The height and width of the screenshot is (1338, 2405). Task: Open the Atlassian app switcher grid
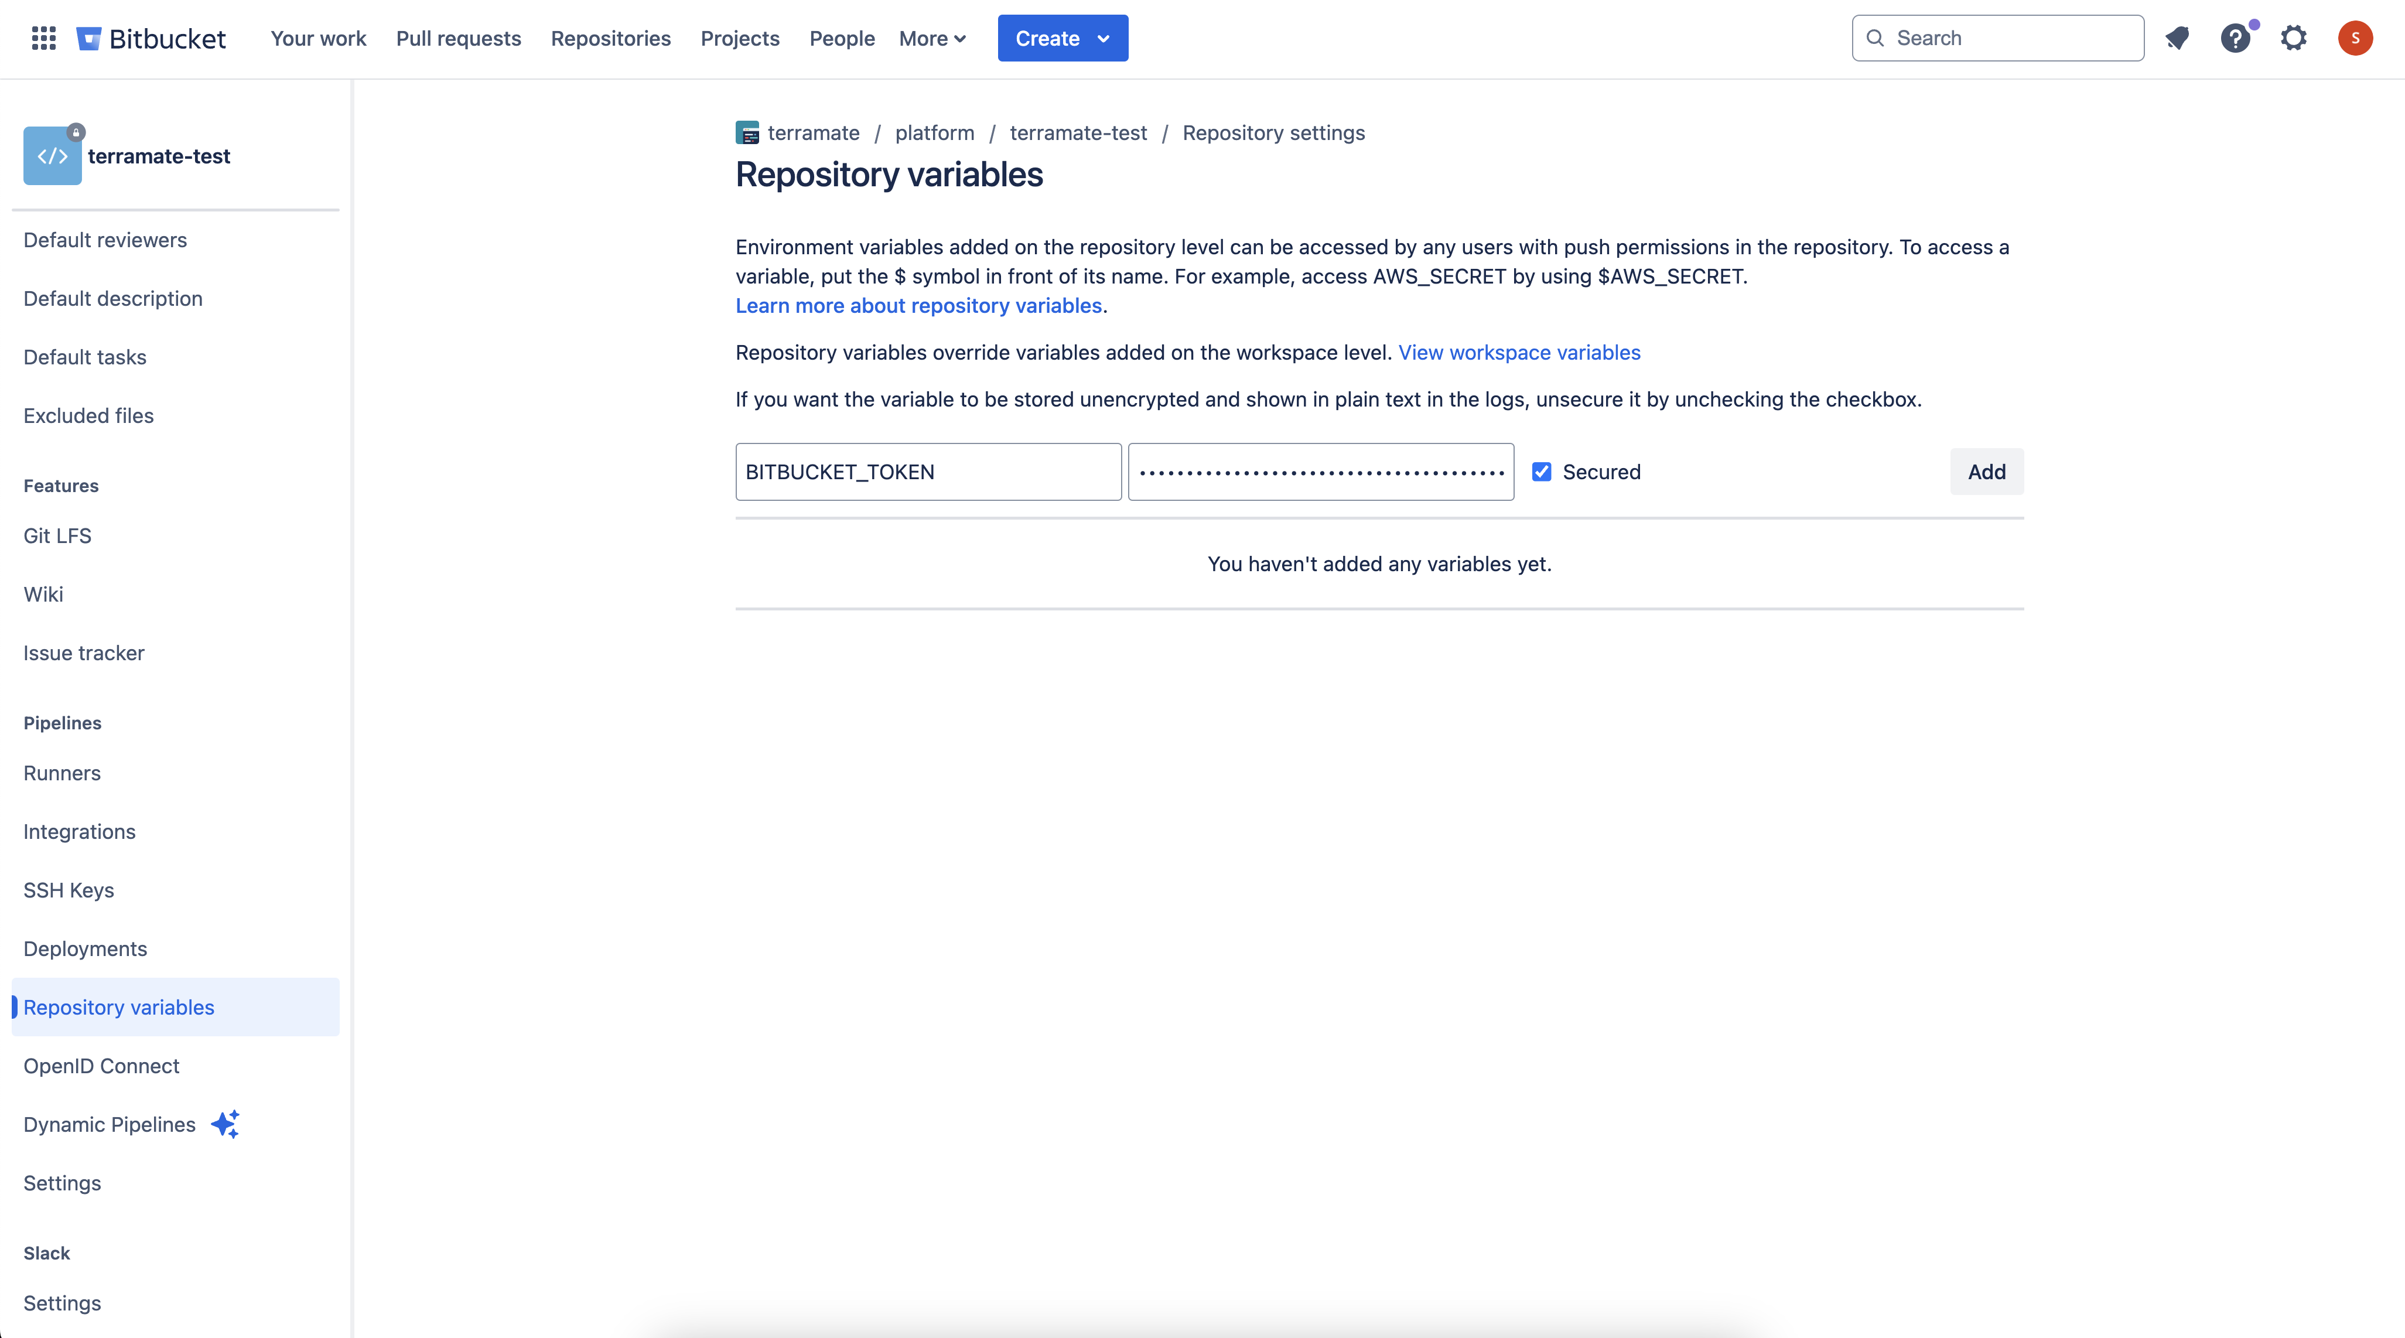(x=43, y=38)
